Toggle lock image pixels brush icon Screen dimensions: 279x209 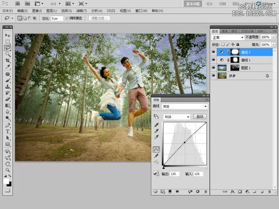click(228, 45)
